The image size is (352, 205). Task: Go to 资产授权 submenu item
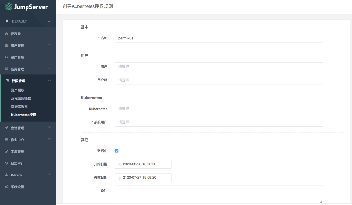coord(18,90)
